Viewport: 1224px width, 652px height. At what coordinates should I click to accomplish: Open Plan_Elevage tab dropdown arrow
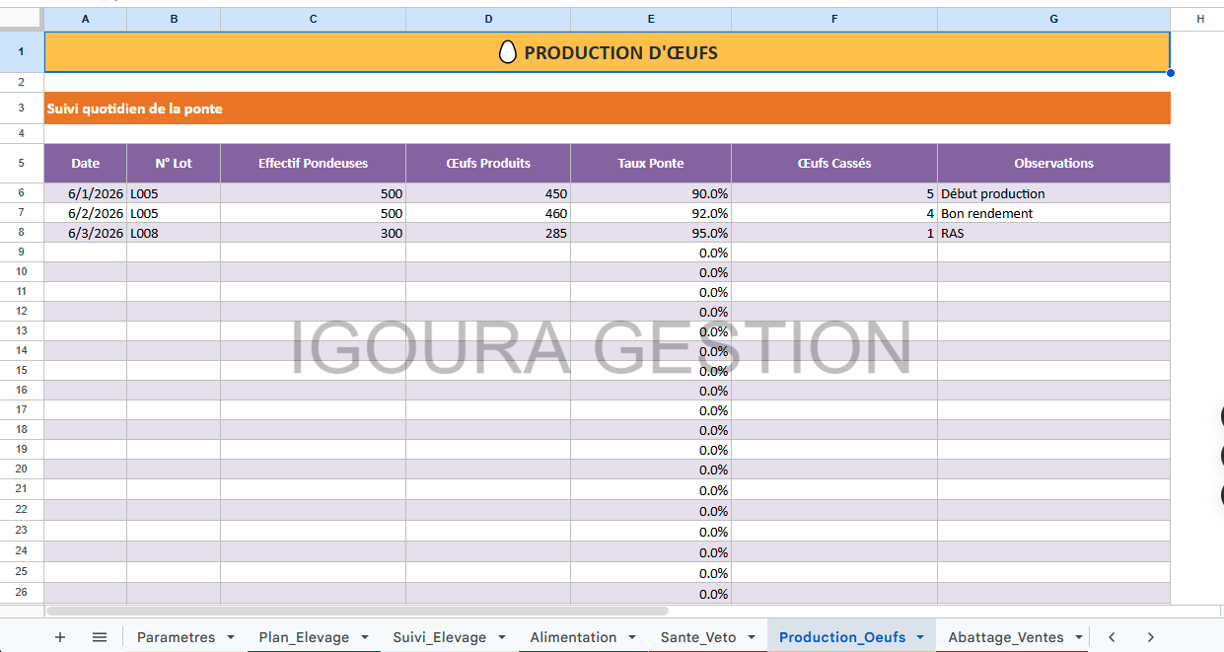click(x=365, y=637)
